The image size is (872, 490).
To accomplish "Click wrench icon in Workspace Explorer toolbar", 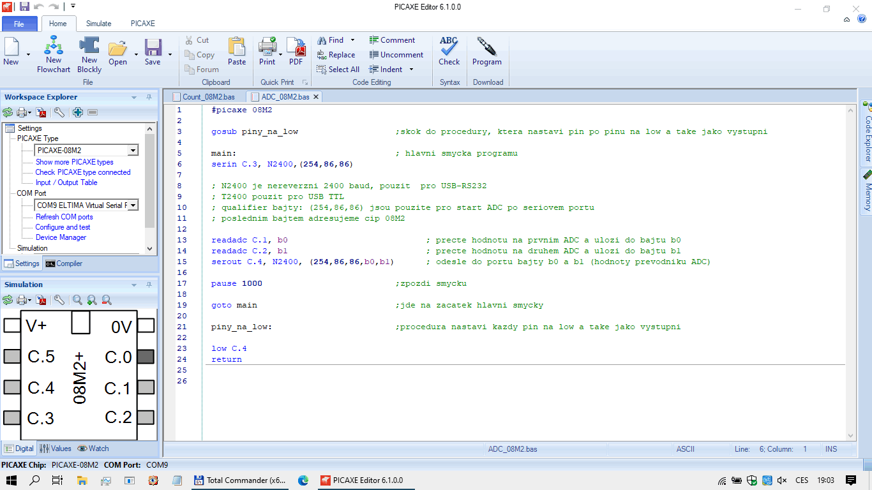I will tap(59, 112).
